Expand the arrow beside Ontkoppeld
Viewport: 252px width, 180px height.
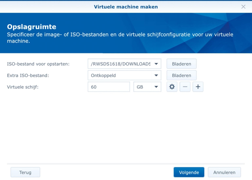click(156, 76)
